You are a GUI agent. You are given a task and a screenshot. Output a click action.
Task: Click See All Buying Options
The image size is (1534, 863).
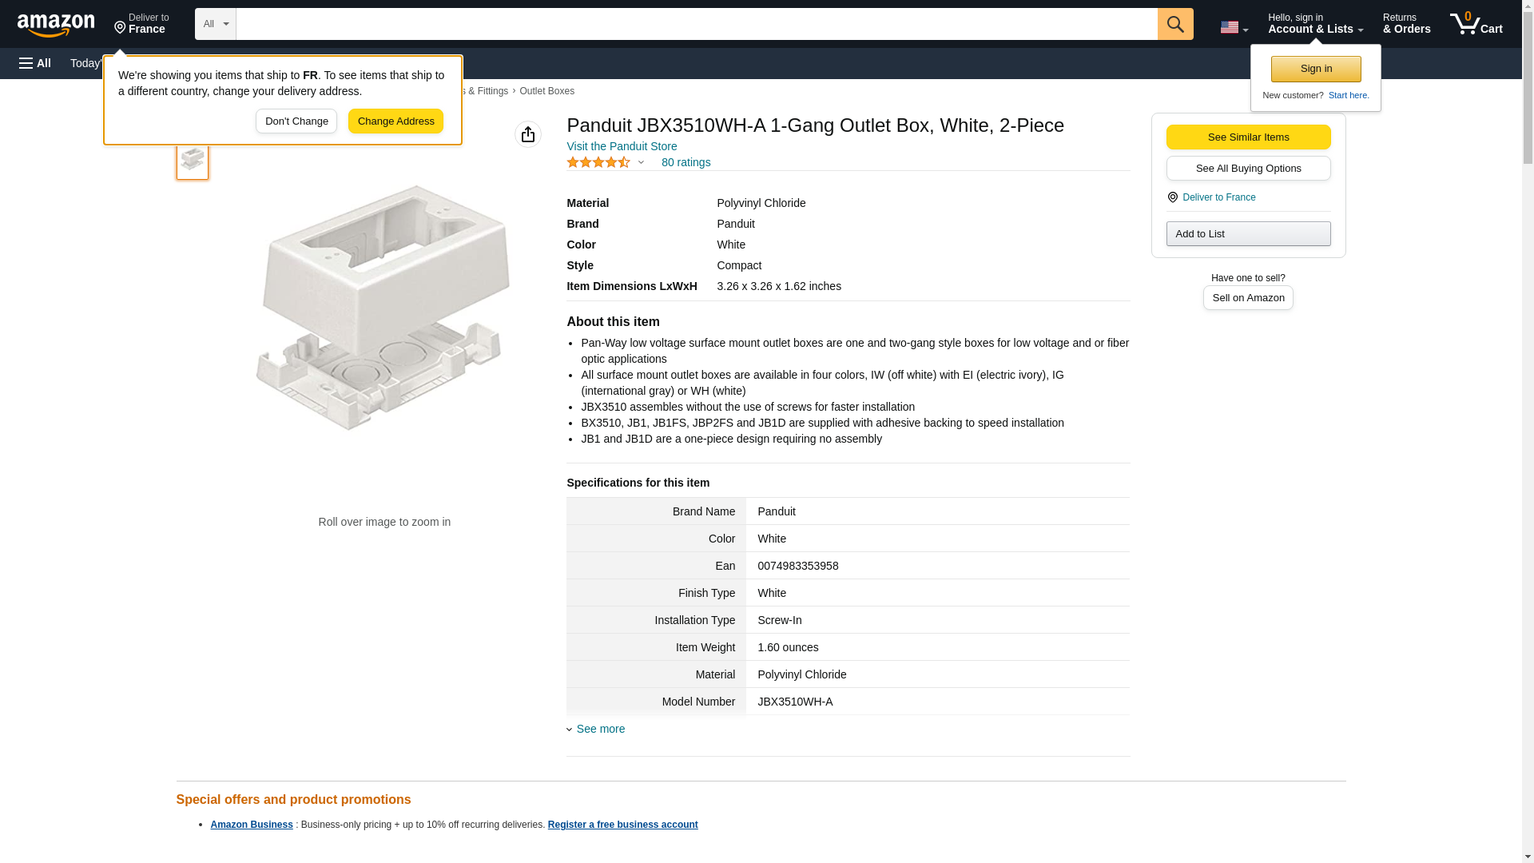pos(1247,169)
